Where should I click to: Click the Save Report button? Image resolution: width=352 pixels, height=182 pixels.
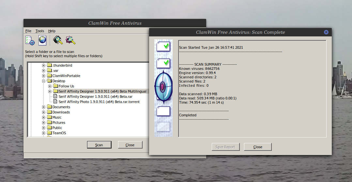[x=225, y=147]
